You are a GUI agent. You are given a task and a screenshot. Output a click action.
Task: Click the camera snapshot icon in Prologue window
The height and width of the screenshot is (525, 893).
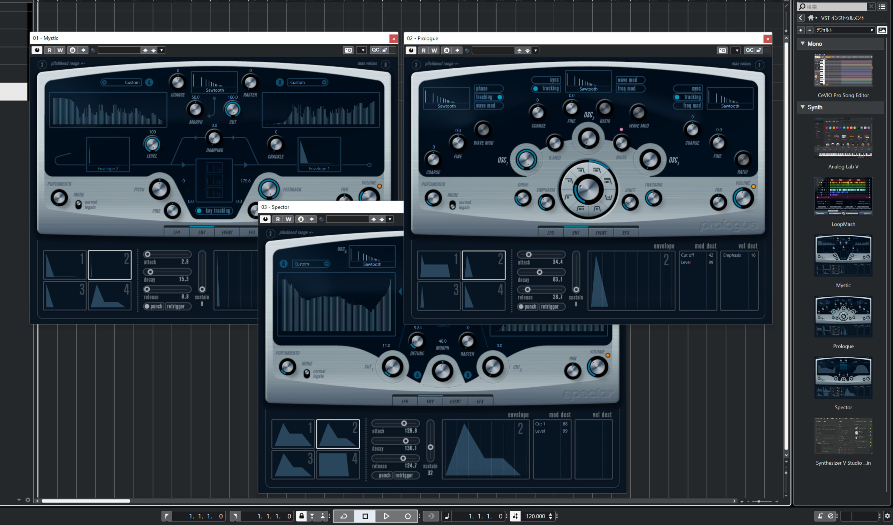click(722, 51)
